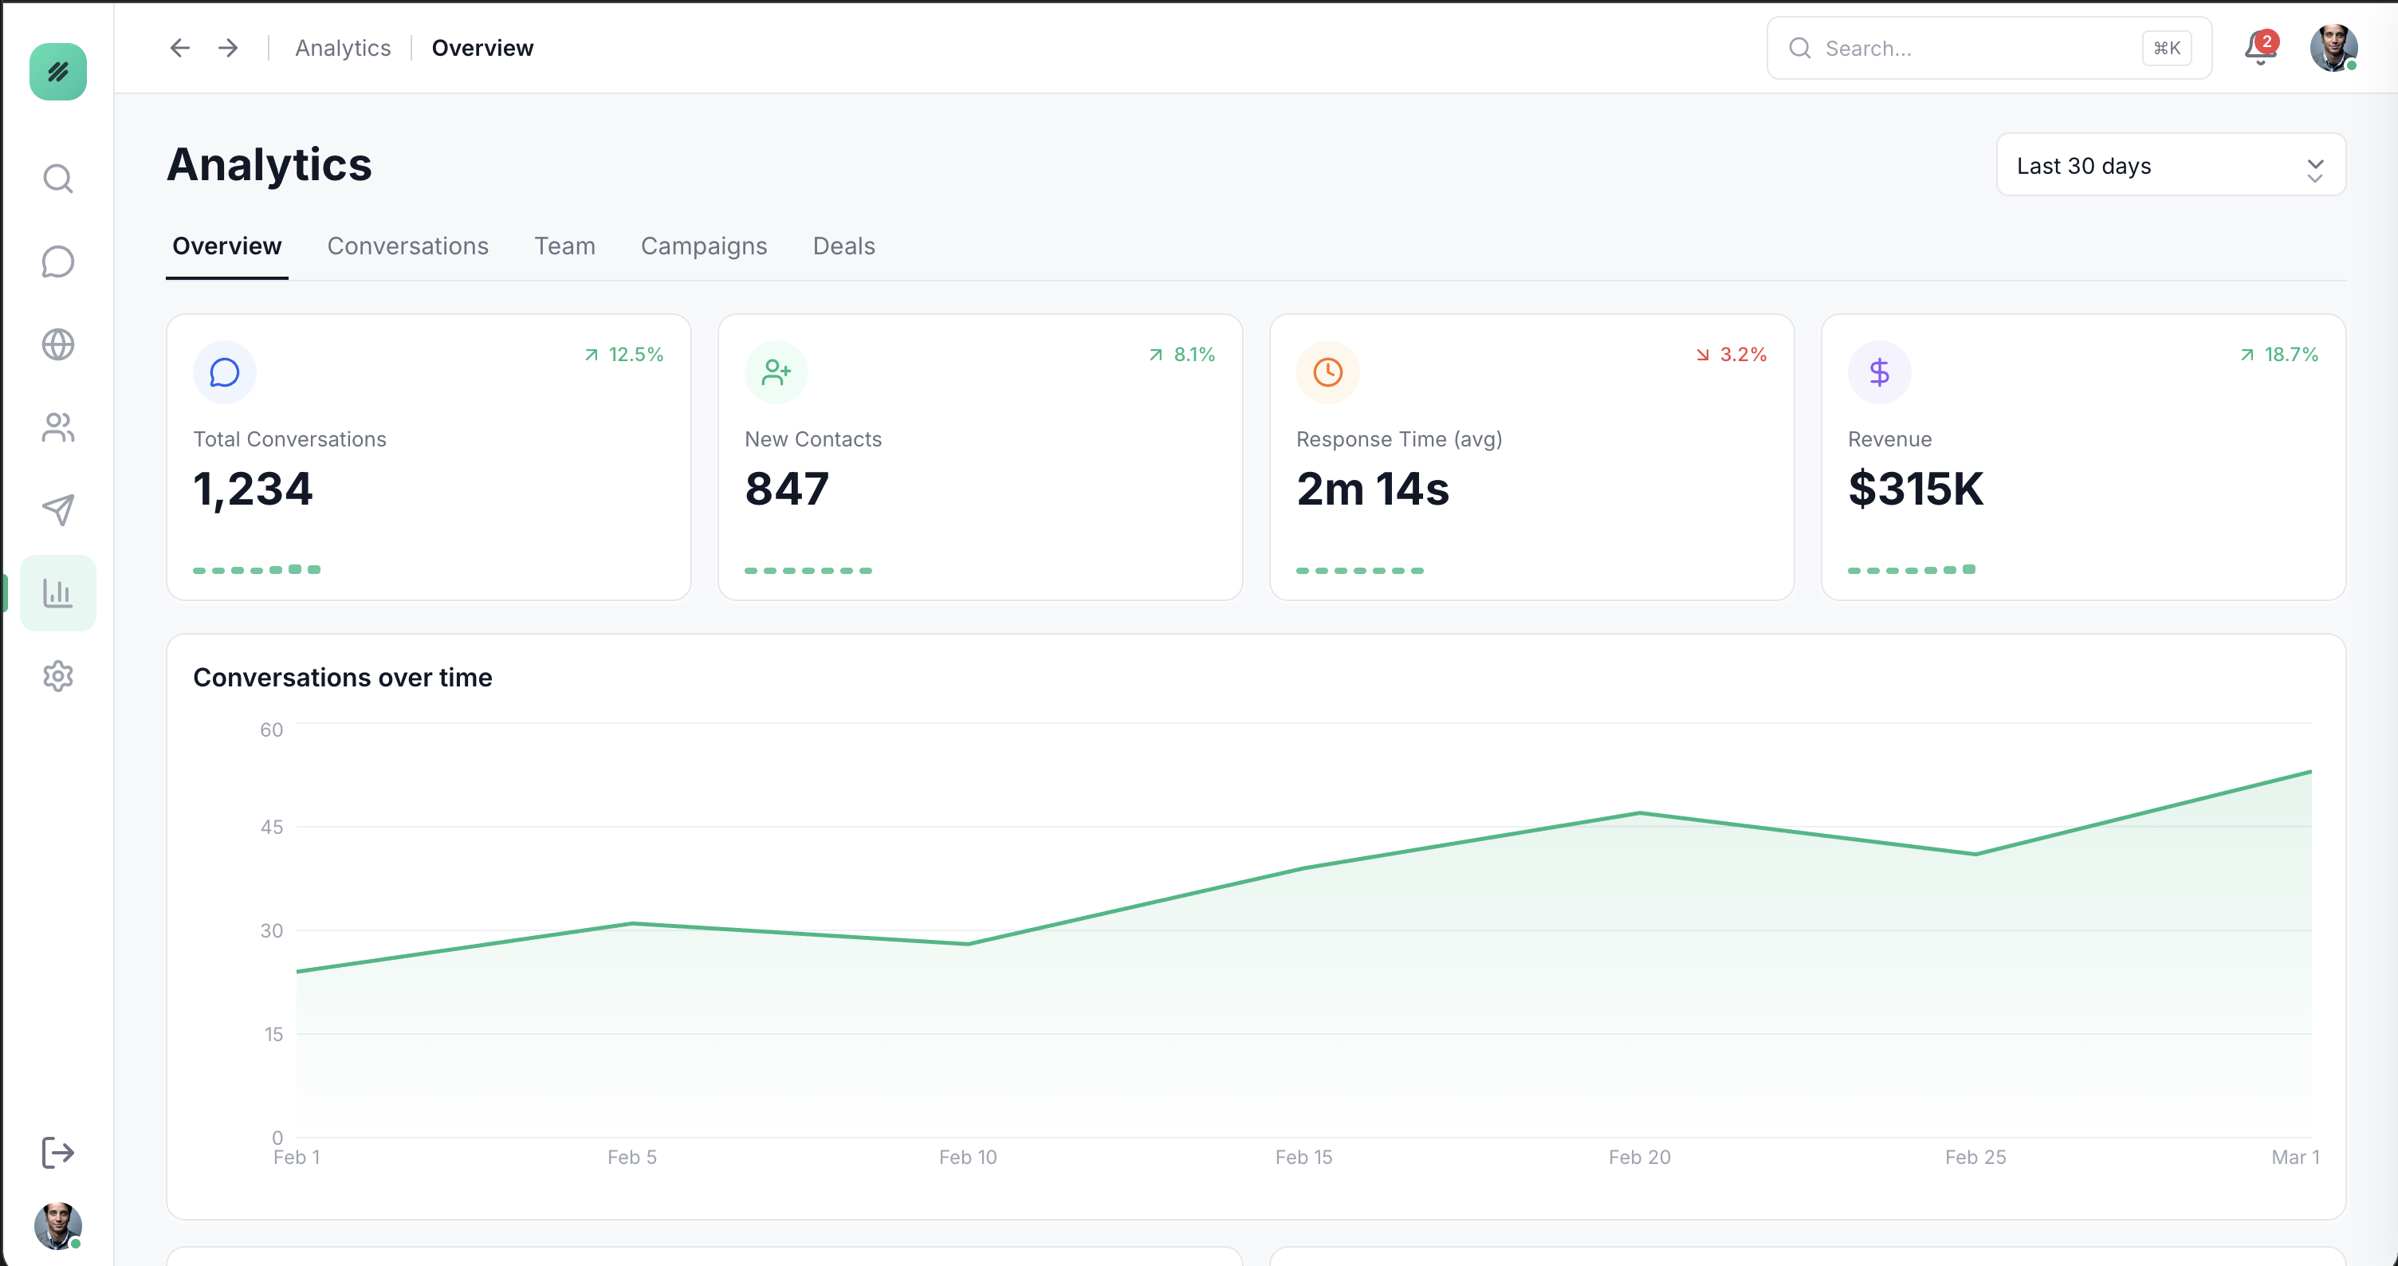This screenshot has height=1266, width=2398.
Task: Select the chat bubble icon in the sidebar
Action: (57, 261)
